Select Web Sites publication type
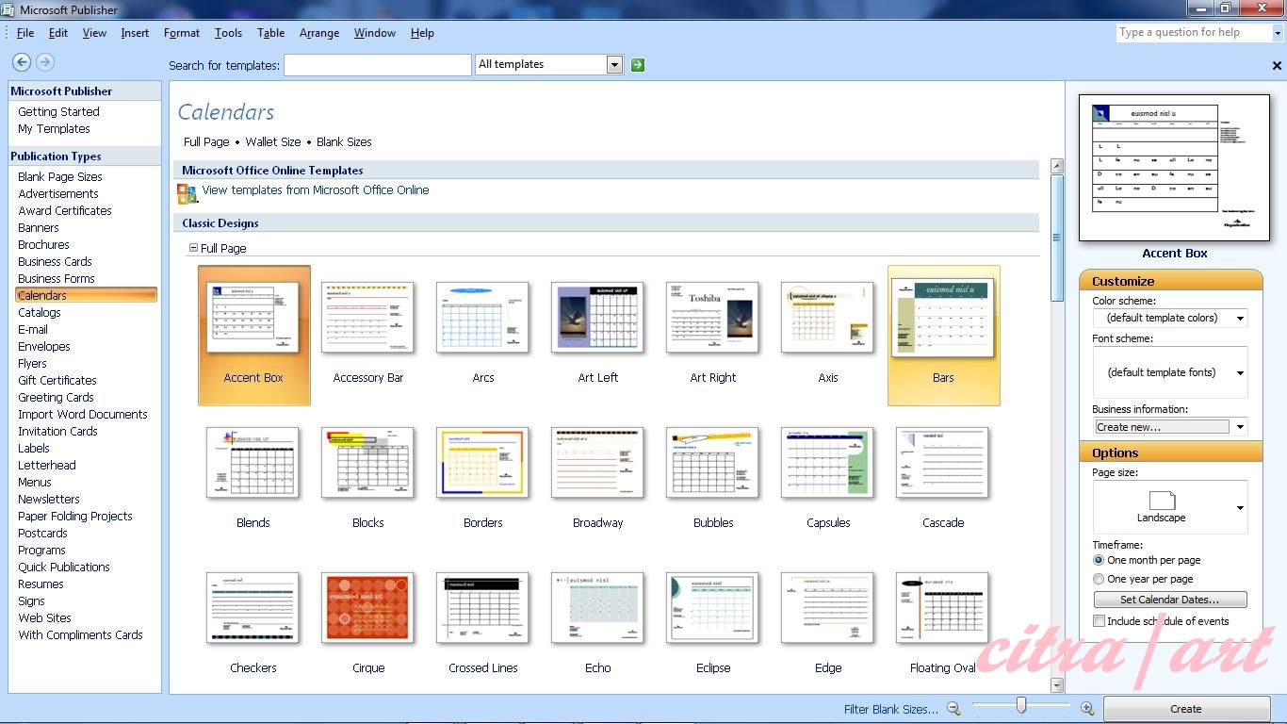The height and width of the screenshot is (724, 1287). coord(44,618)
